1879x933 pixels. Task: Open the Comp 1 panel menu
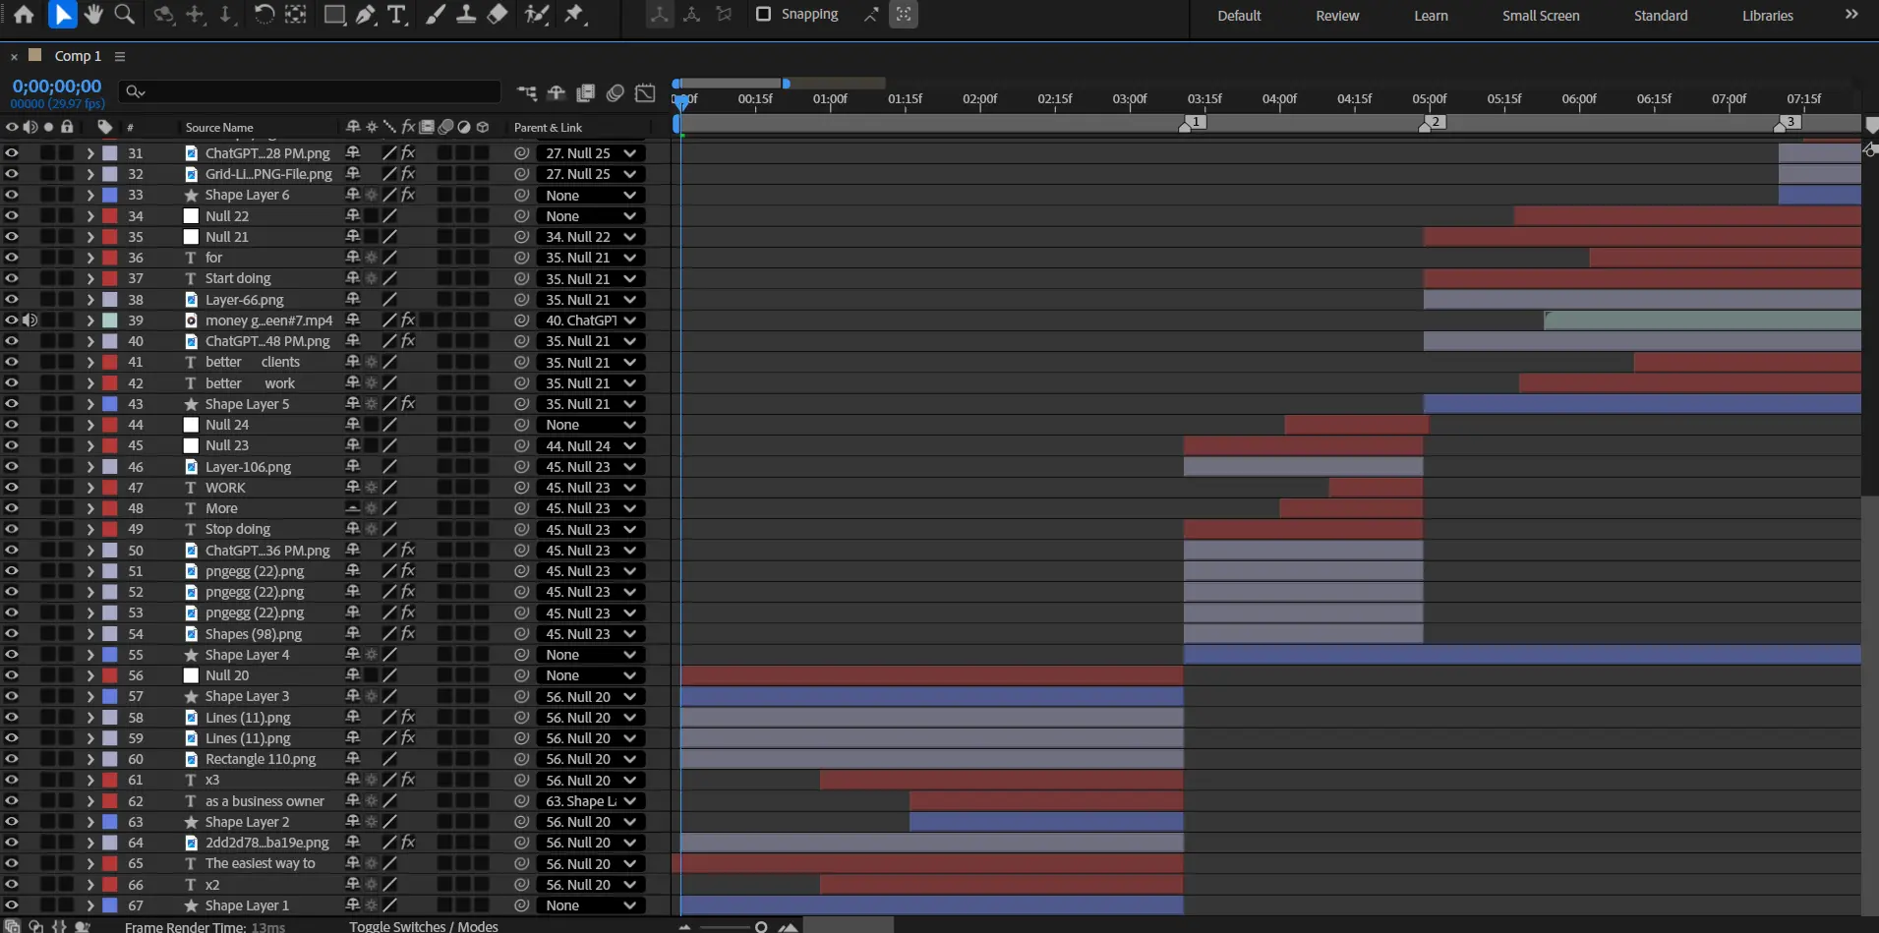click(120, 56)
